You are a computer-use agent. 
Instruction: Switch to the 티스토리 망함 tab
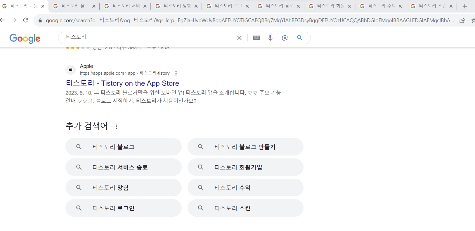(x=177, y=6)
